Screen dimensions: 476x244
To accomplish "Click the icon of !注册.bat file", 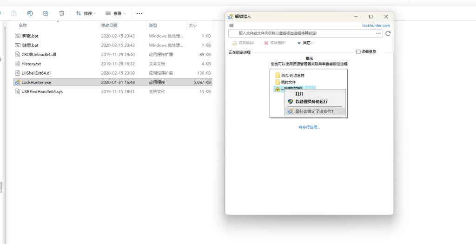I will pos(18,45).
